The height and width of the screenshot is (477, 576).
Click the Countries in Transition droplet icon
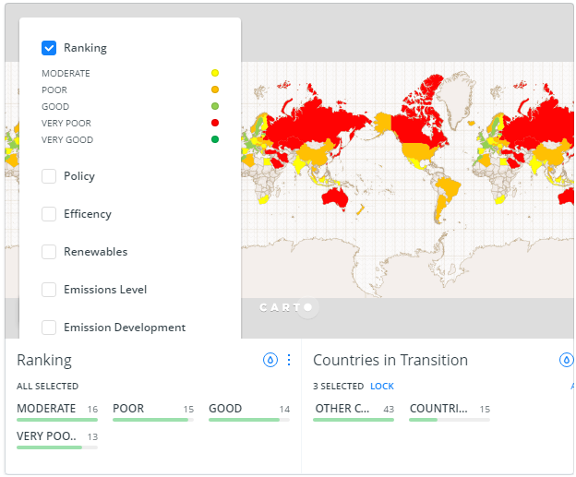pyautogui.click(x=567, y=360)
